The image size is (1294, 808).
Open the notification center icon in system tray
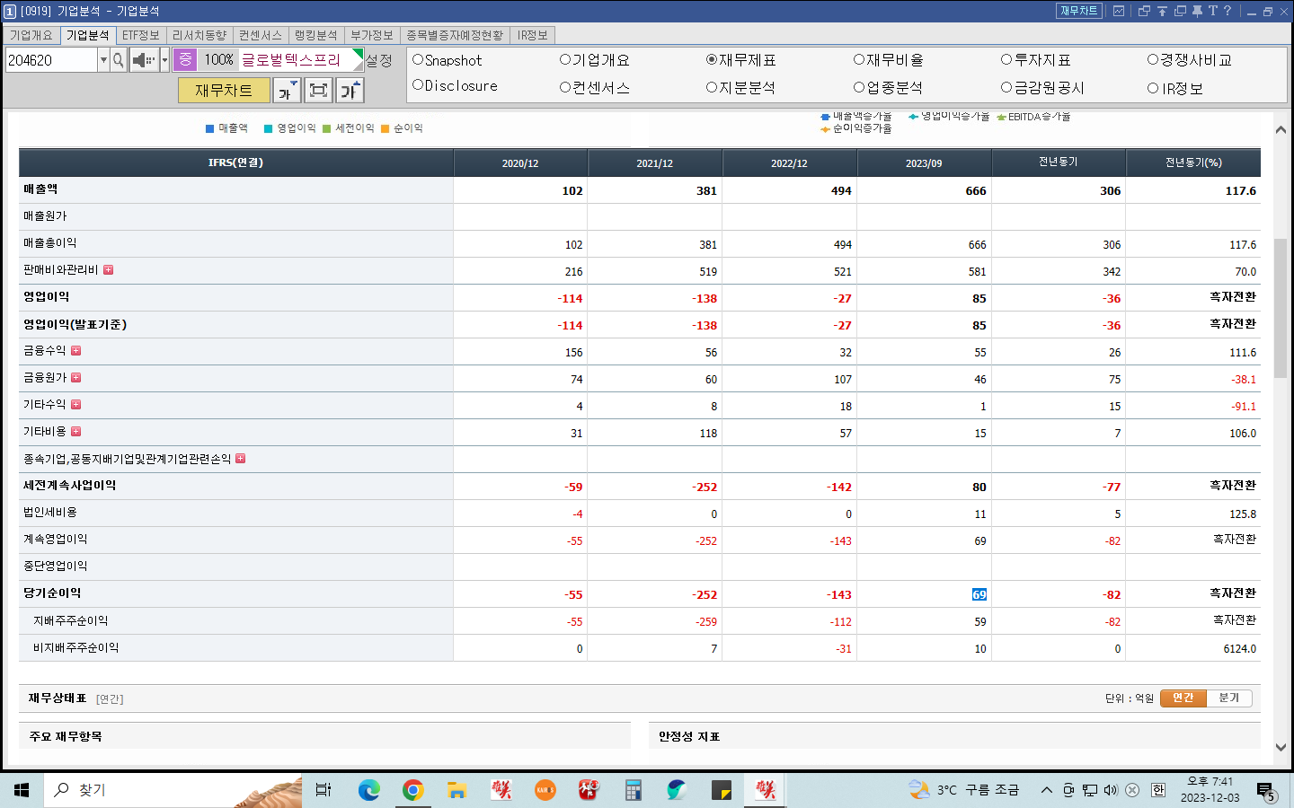1266,791
